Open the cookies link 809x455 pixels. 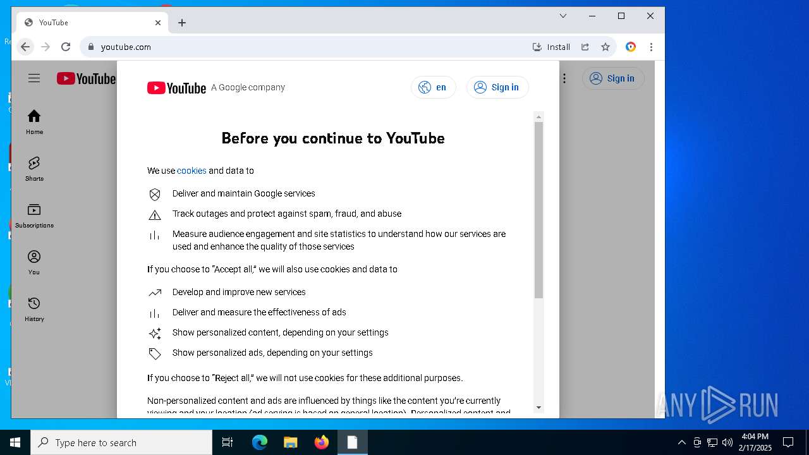pyautogui.click(x=192, y=171)
